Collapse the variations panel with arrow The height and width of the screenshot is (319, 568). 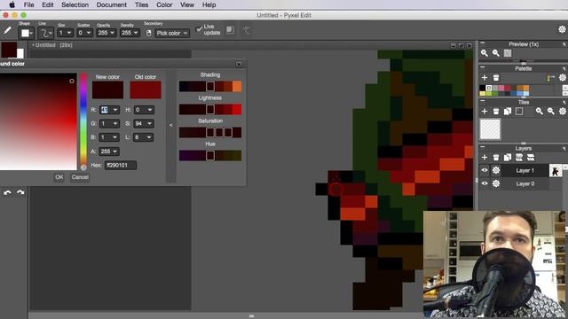click(x=171, y=126)
